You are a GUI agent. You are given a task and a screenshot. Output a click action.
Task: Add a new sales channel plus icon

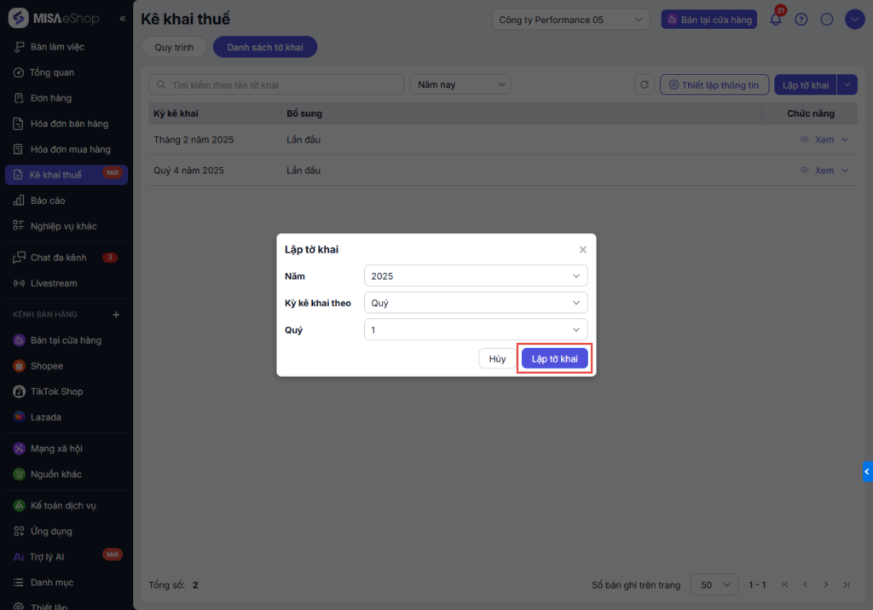point(117,315)
